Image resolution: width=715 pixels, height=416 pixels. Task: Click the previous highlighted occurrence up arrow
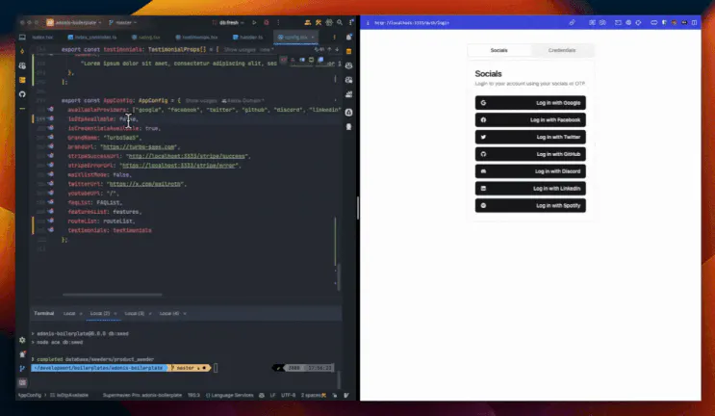[329, 49]
